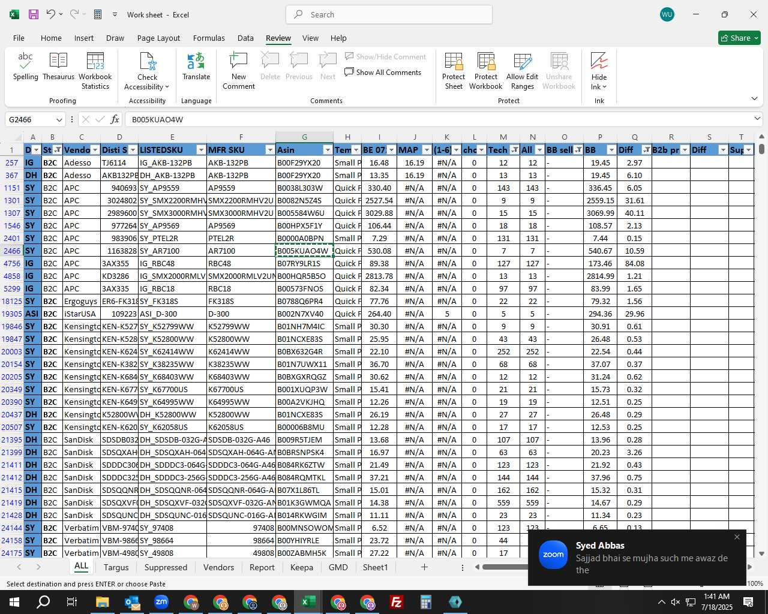Open Allow Edit Ranges
The height and width of the screenshot is (614, 768).
(x=523, y=71)
